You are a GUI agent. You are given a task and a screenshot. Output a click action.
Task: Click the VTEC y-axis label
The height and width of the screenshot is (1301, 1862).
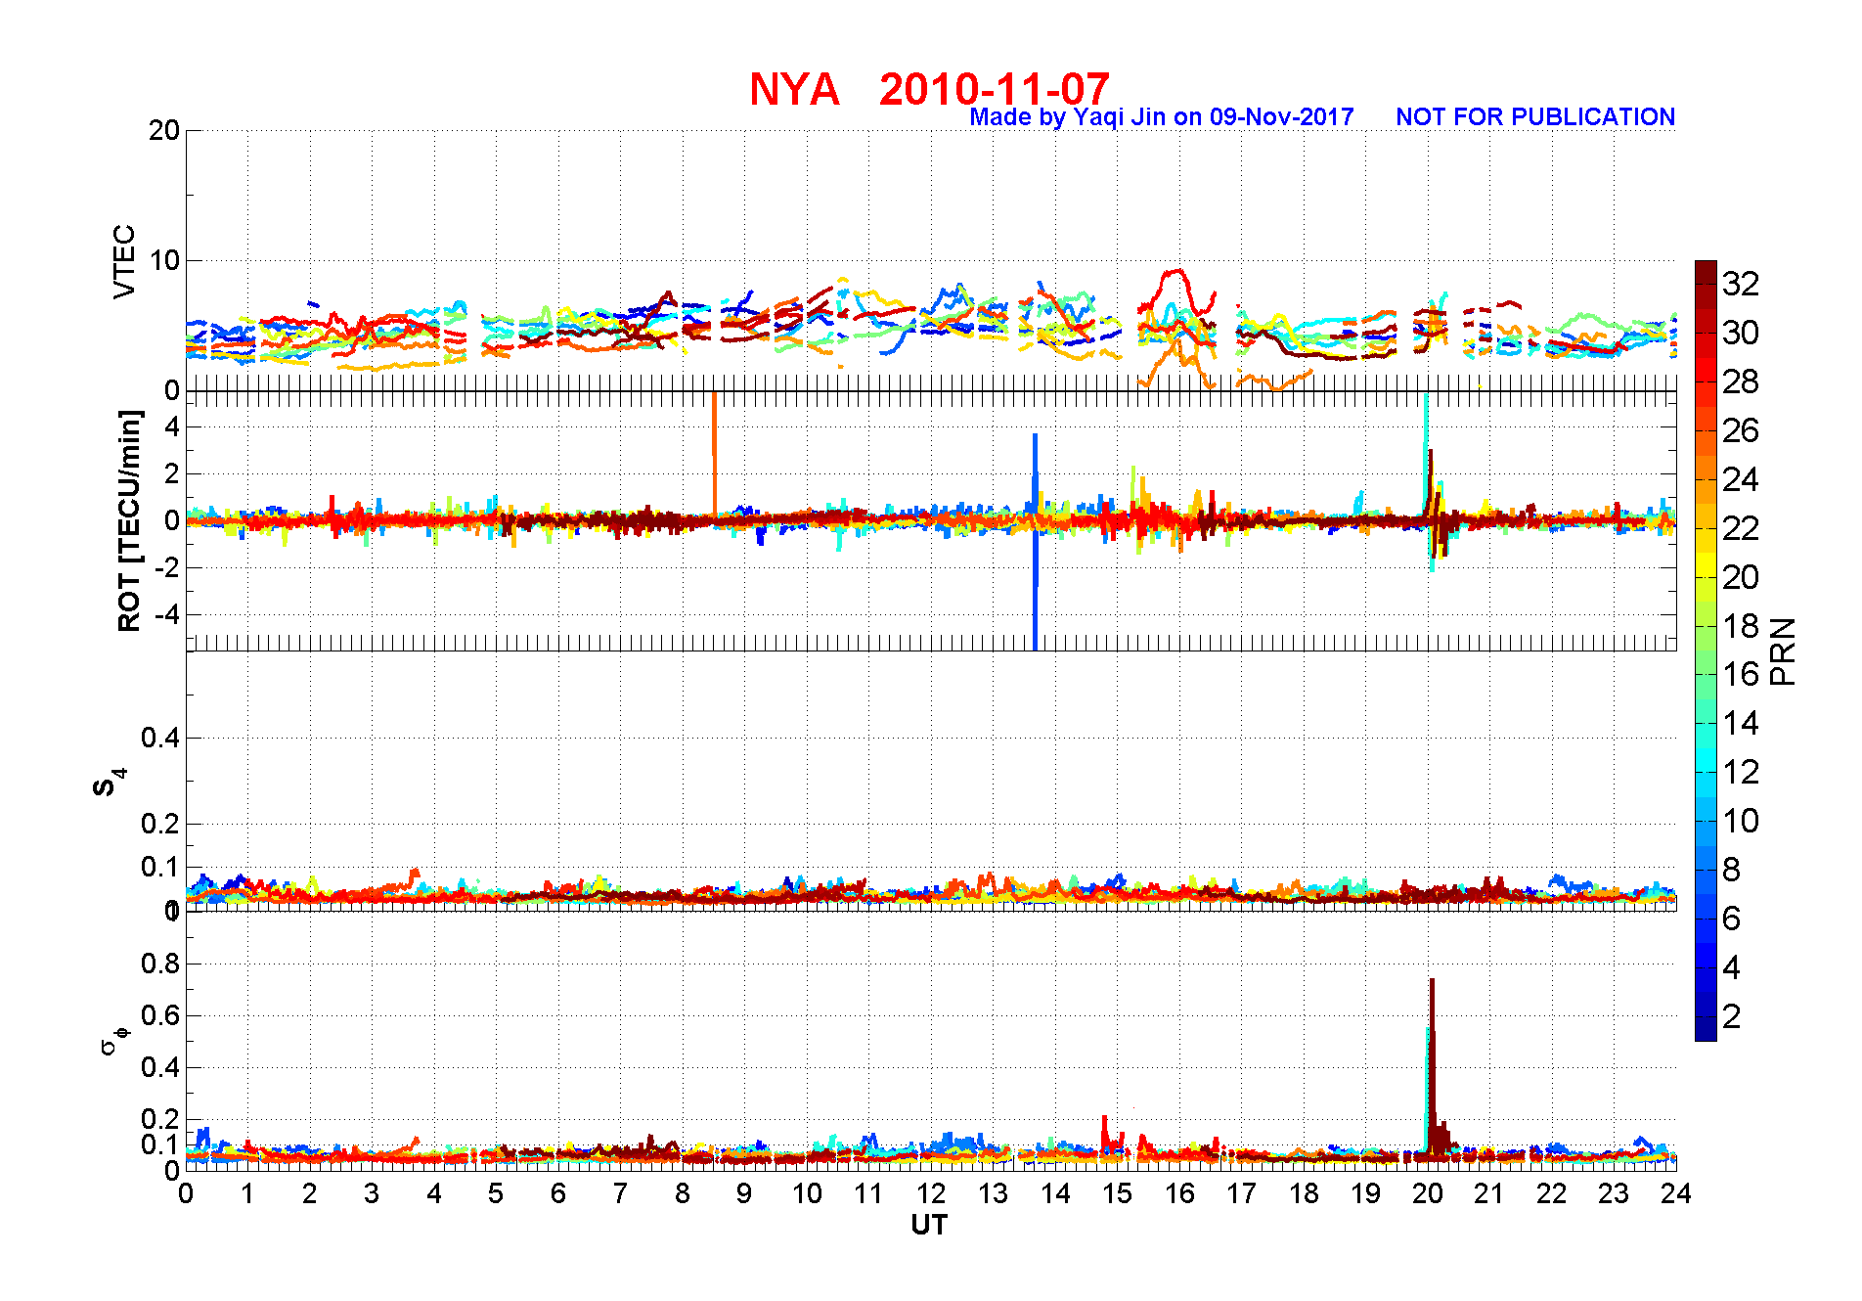124,261
